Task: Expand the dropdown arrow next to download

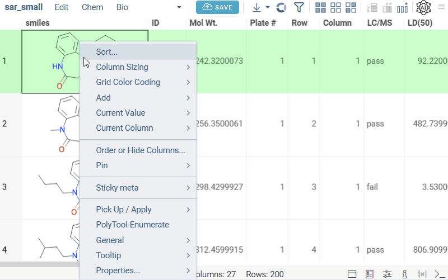Action: pos(268,7)
